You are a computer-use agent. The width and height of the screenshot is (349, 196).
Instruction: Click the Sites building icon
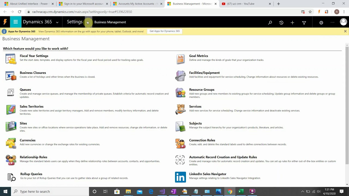pos(11,126)
